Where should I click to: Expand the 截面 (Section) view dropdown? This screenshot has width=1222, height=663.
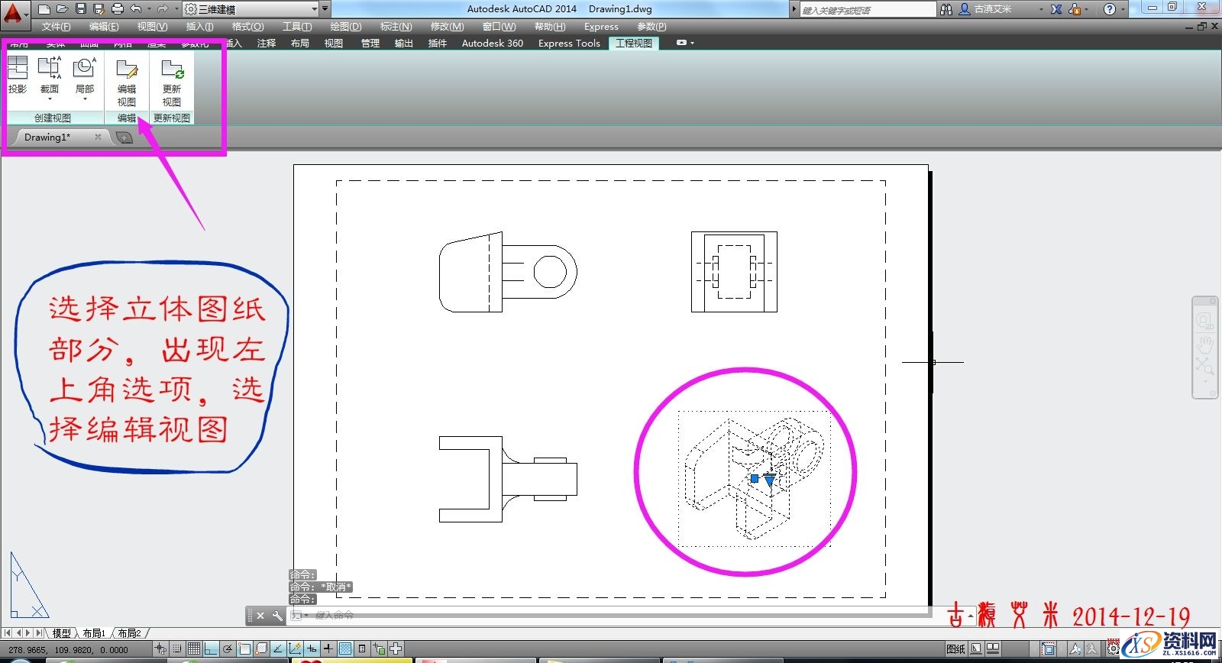coord(50,99)
